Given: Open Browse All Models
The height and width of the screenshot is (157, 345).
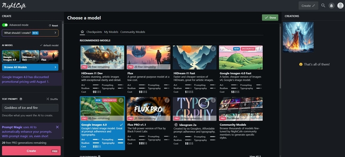Looking at the screenshot, I should [x=30, y=67].
